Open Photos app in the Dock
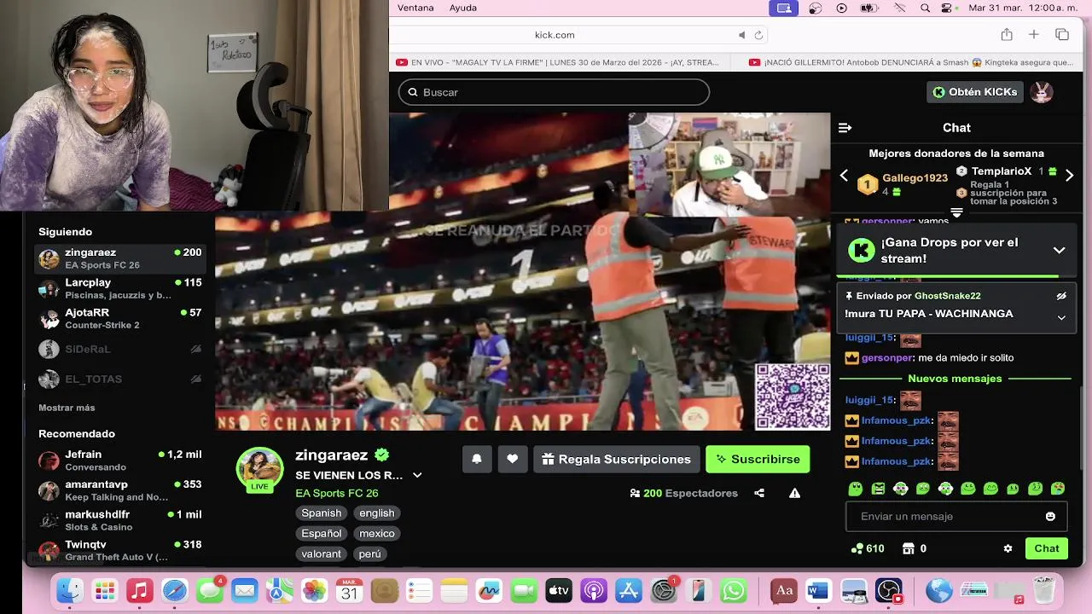 pyautogui.click(x=315, y=590)
